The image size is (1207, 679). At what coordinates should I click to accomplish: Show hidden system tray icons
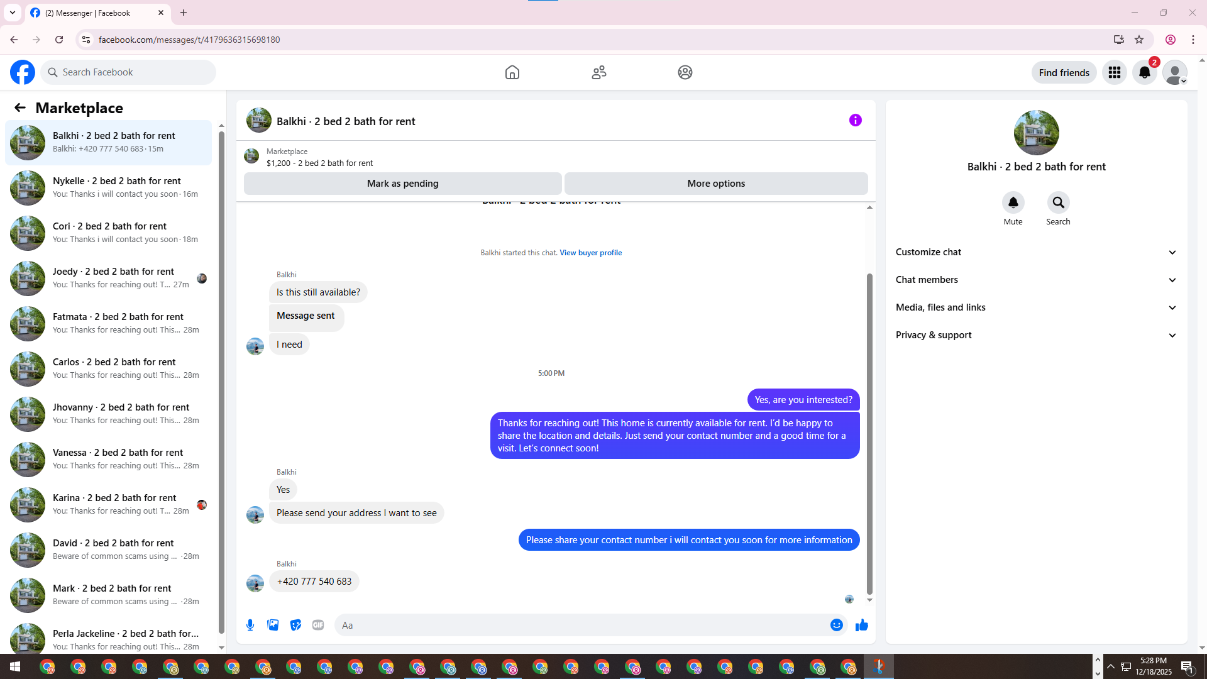(x=1110, y=666)
